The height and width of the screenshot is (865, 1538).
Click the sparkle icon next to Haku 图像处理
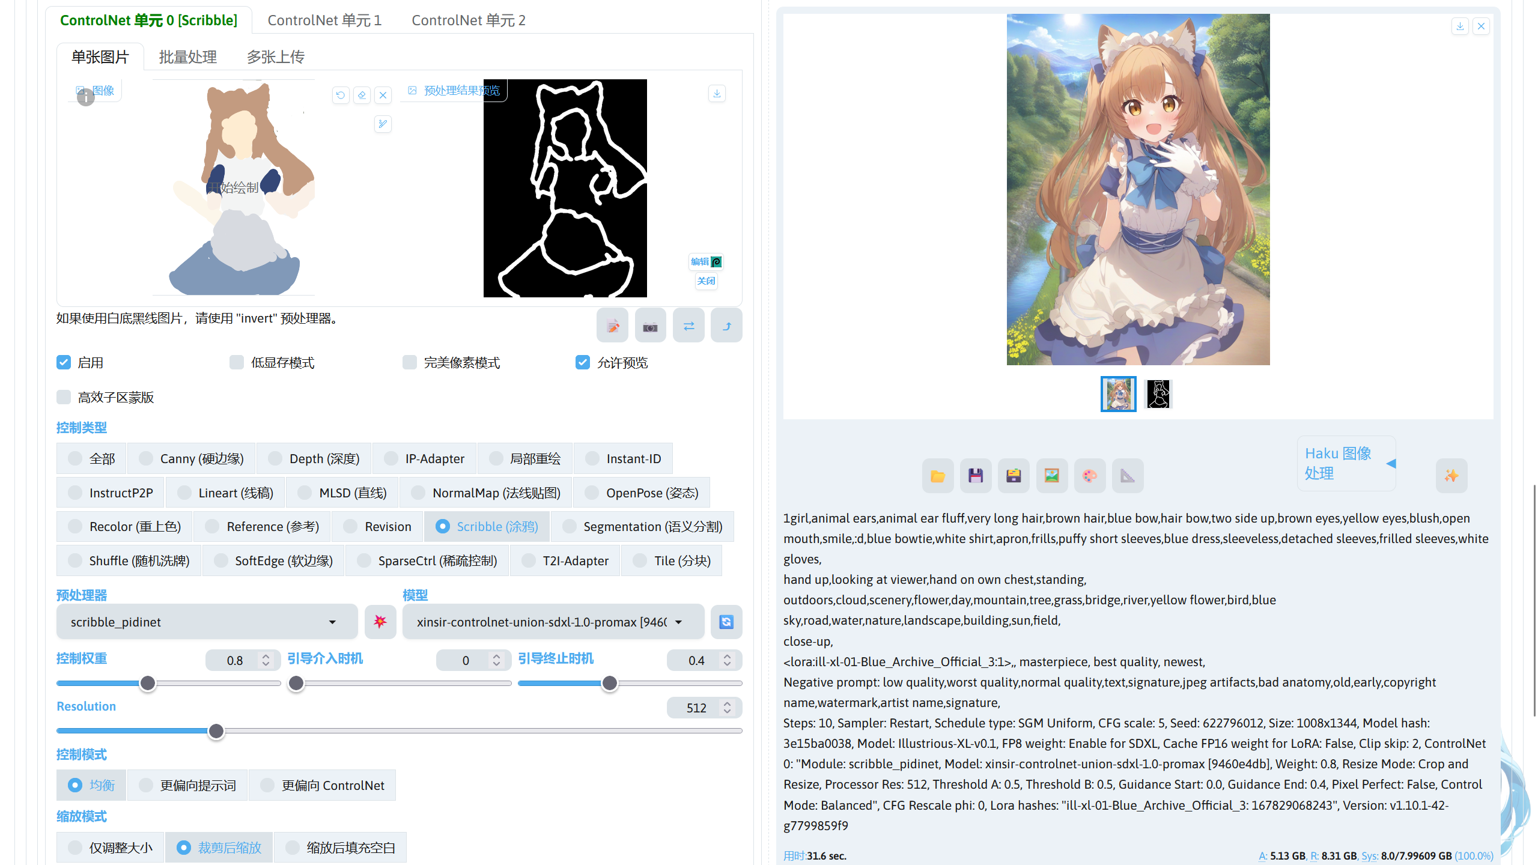1451,475
